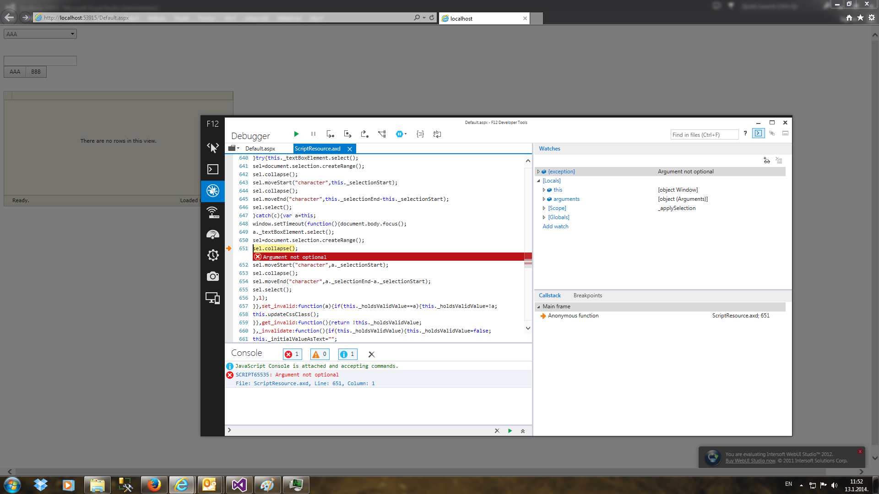
Task: Toggle the errors filter in Console
Action: [292, 354]
